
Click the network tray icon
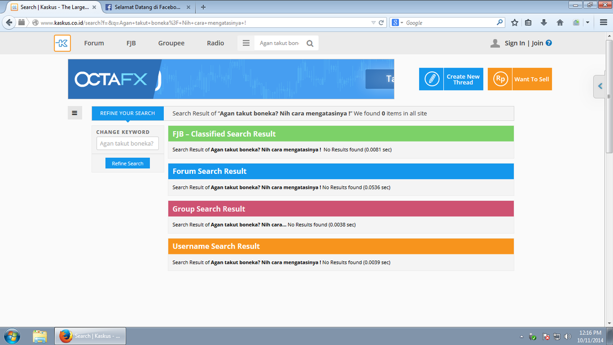click(x=556, y=336)
